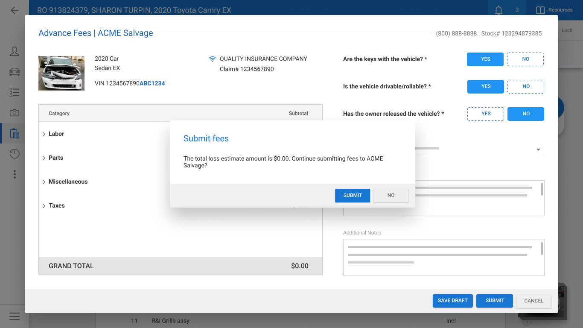Click the GRAND TOTAL $0.00 amount
This screenshot has height=328, width=583.
pyautogui.click(x=300, y=266)
